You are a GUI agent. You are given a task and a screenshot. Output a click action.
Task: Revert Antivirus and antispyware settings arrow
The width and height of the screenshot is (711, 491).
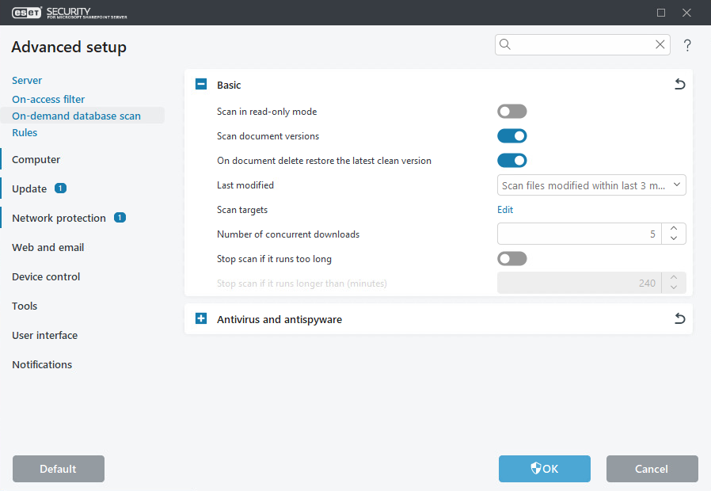[x=679, y=318]
